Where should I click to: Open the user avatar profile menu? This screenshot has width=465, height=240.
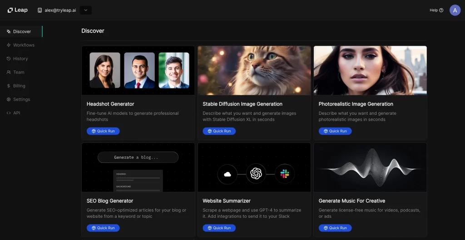click(455, 10)
